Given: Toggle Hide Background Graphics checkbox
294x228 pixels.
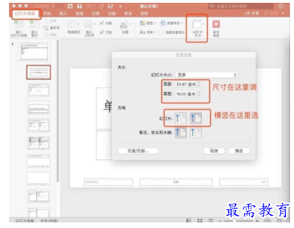Looking at the screenshot, I should [x=161, y=32].
